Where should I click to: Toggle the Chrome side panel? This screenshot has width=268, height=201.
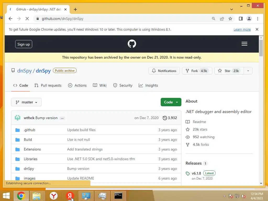coord(241,19)
